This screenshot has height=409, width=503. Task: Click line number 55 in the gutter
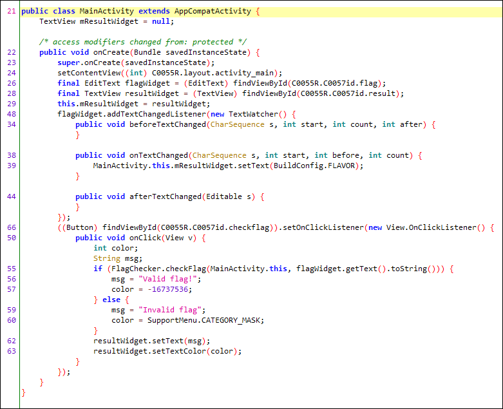tap(12, 269)
